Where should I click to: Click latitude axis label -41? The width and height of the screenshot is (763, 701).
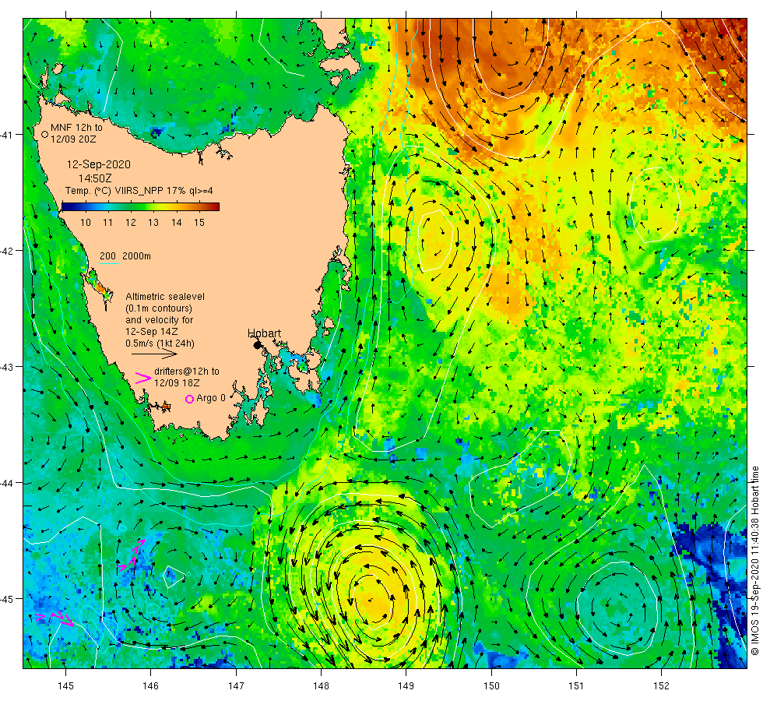coord(5,135)
